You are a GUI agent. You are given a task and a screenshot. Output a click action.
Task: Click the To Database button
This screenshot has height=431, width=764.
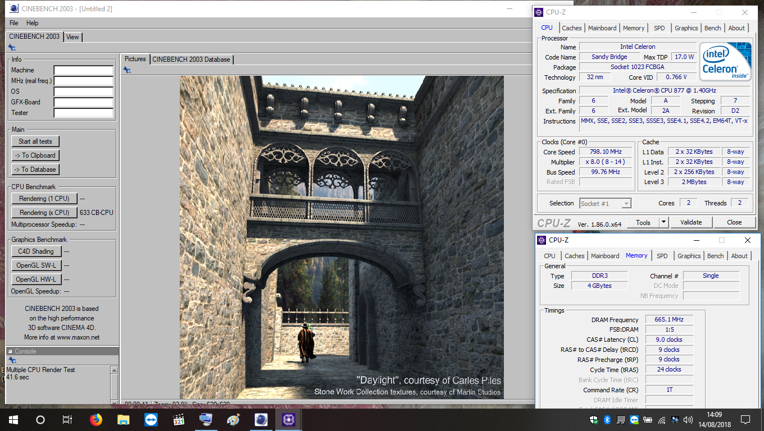click(x=35, y=169)
